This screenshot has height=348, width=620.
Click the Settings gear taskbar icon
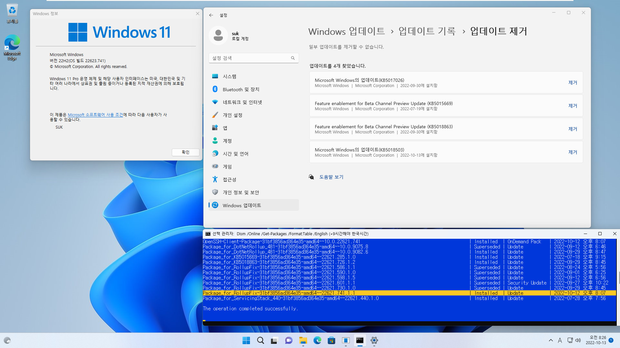point(374,340)
